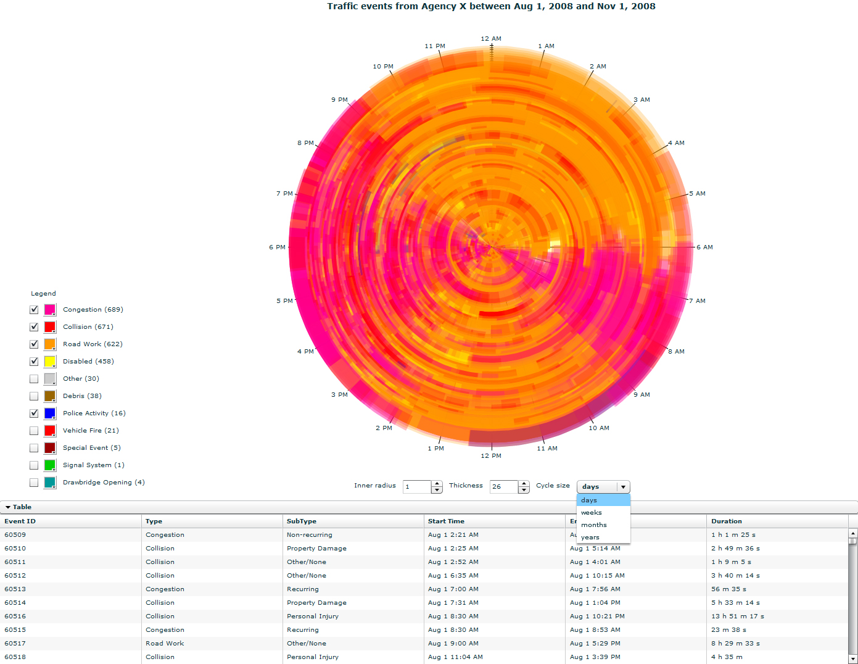
Task: Click the Road Work orange color swatch
Action: [x=50, y=344]
